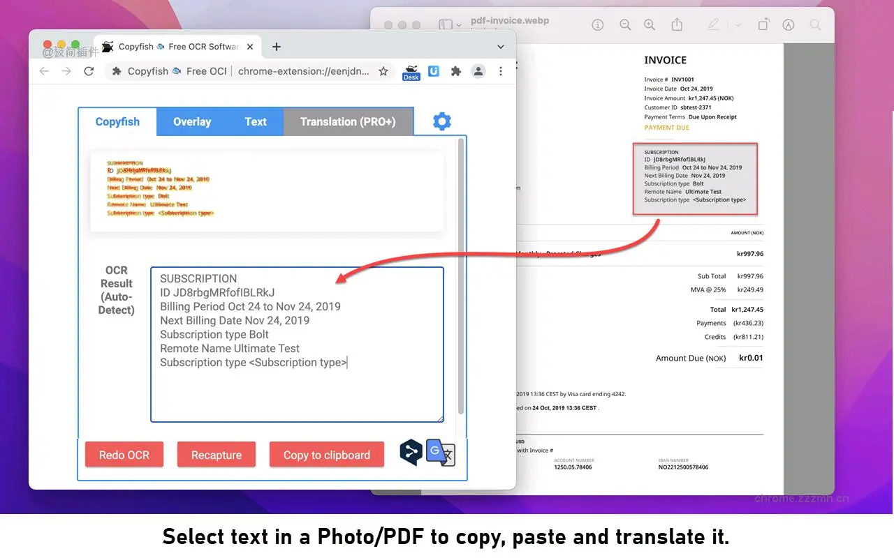Switch to the Overlay tab
This screenshot has width=894, height=558.
click(x=191, y=121)
